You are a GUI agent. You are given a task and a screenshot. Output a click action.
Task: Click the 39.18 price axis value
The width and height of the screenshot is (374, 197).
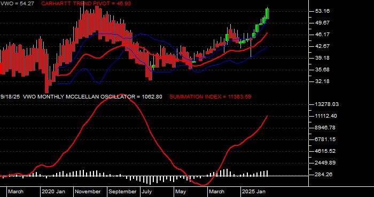(x=322, y=58)
